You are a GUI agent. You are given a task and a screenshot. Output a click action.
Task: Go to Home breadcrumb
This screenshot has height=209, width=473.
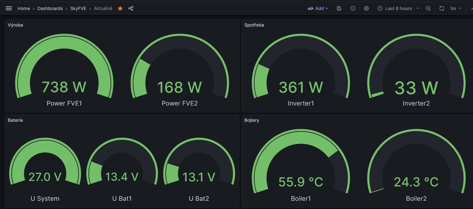point(24,9)
